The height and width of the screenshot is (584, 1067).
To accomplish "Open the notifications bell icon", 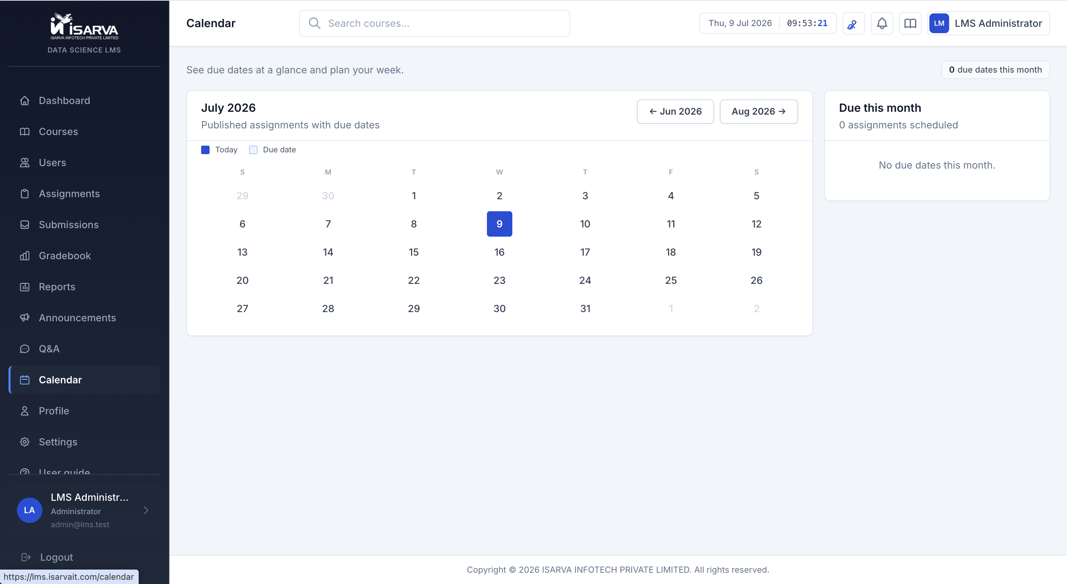I will pos(882,24).
